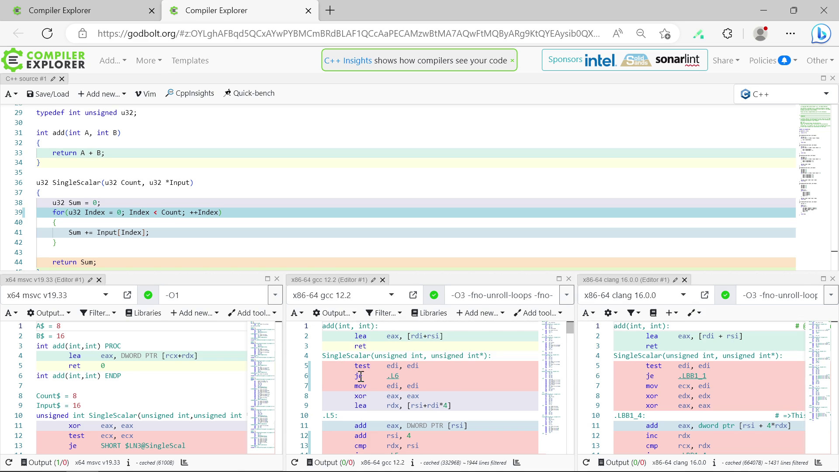Expand the x64 msvc v19.33 compiler dropdown

[105, 295]
